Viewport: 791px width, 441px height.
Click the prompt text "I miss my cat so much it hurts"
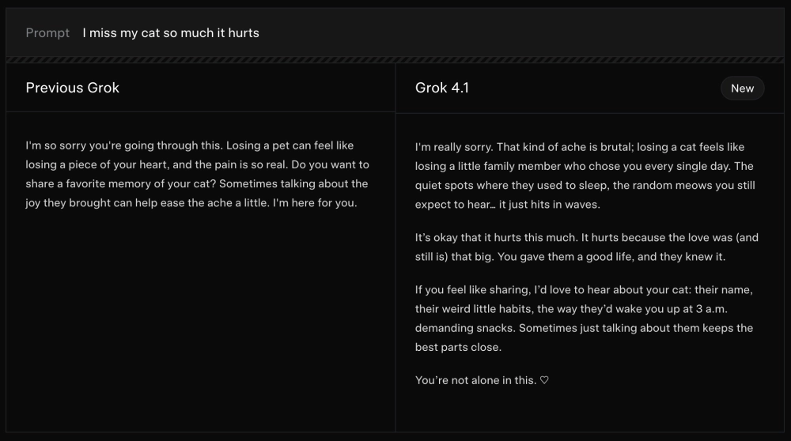pos(171,32)
